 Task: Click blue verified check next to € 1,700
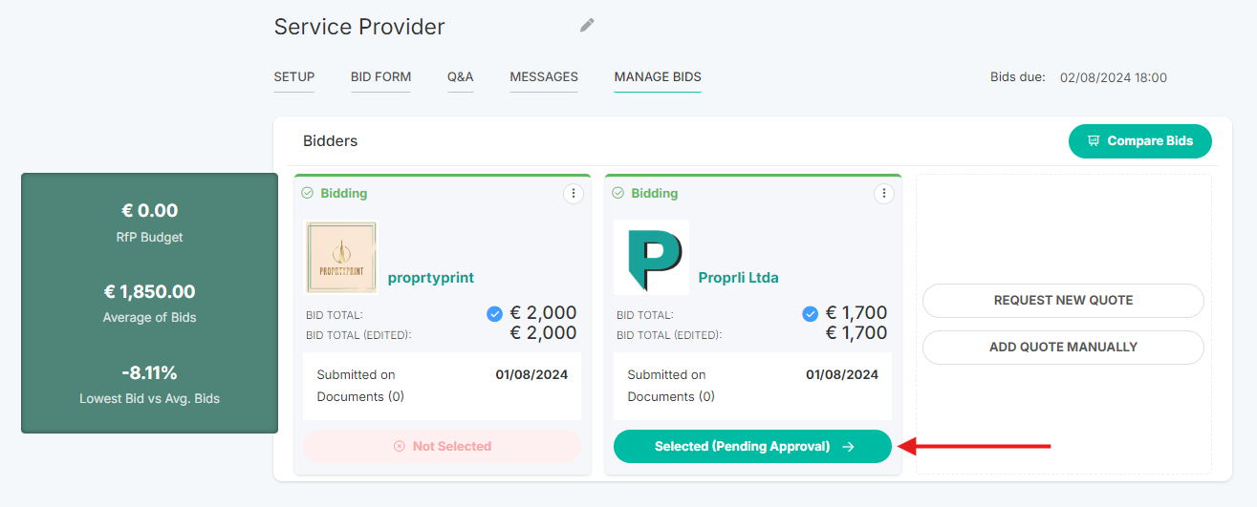point(810,313)
